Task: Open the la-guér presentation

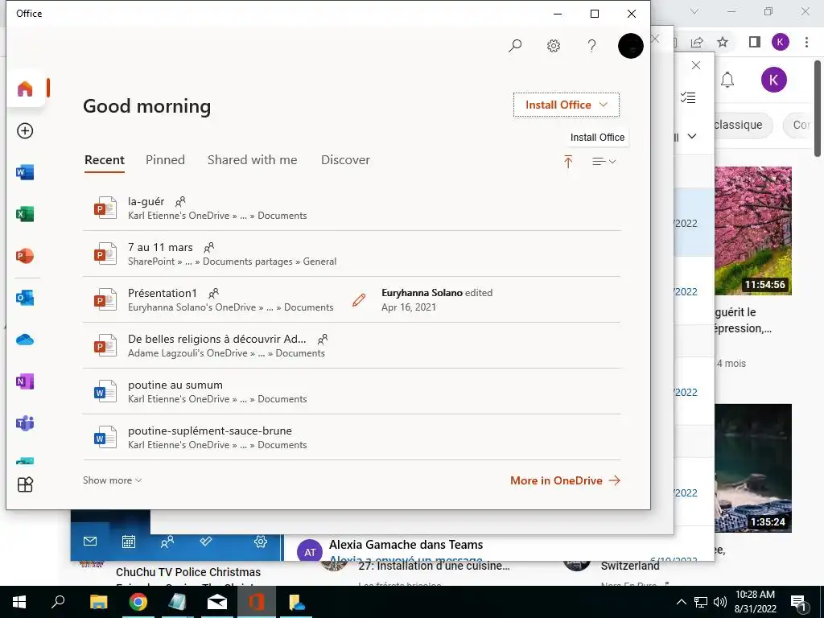Action: (x=352, y=208)
